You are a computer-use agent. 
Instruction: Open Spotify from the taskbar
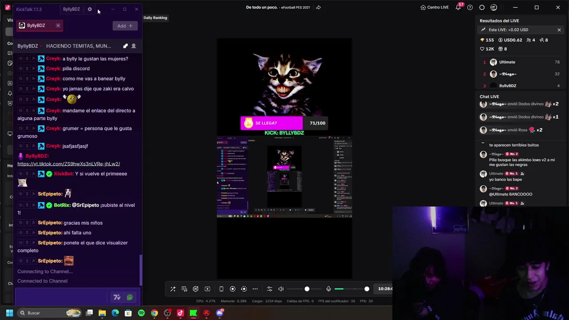(141, 313)
